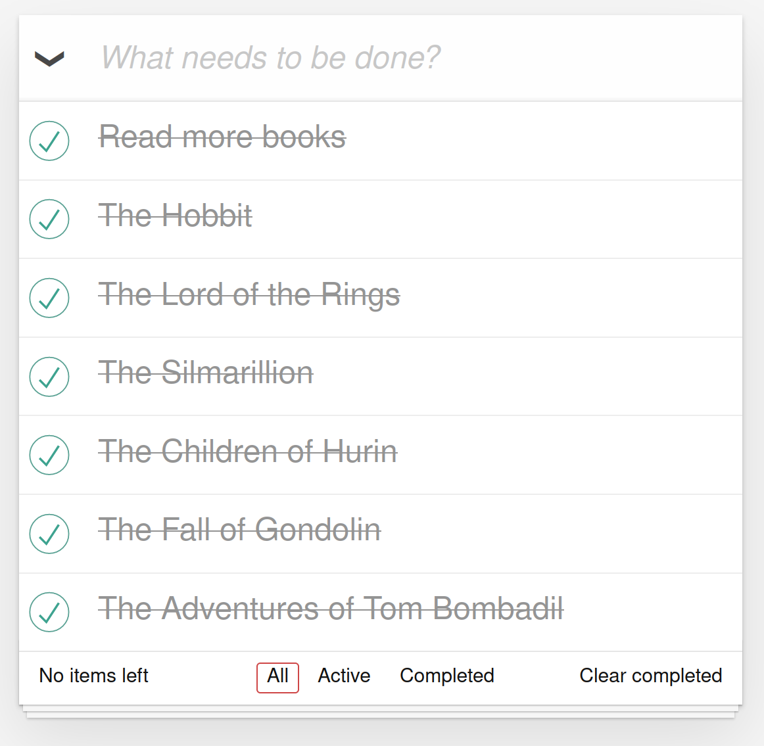Click The Silmarillion todo text
Viewport: 764px width, 746px height.
click(x=206, y=373)
